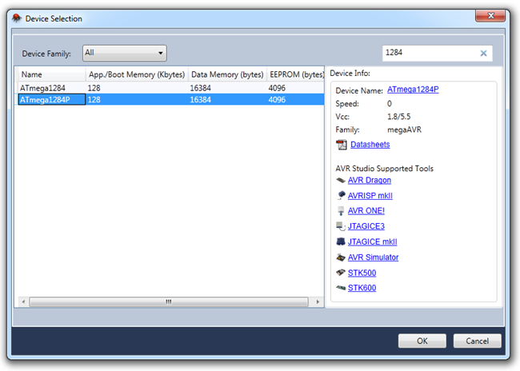The height and width of the screenshot is (371, 520).
Task: Sort by App./Boot Memory column
Action: tap(136, 74)
